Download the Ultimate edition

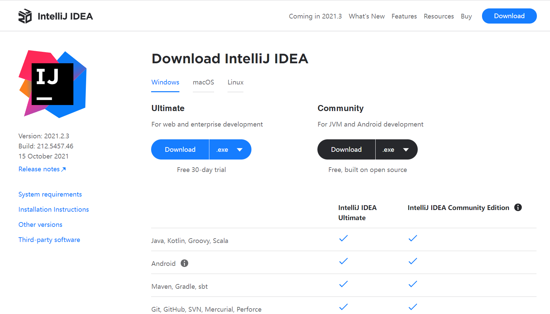[180, 149]
